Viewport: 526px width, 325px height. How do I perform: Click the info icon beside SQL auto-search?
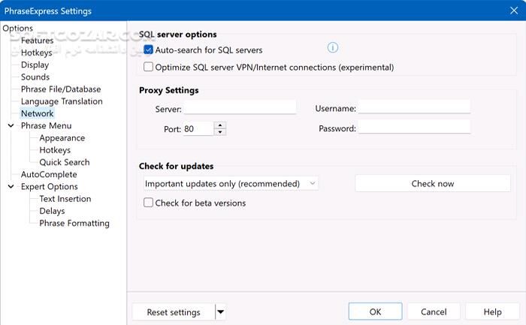click(x=333, y=48)
